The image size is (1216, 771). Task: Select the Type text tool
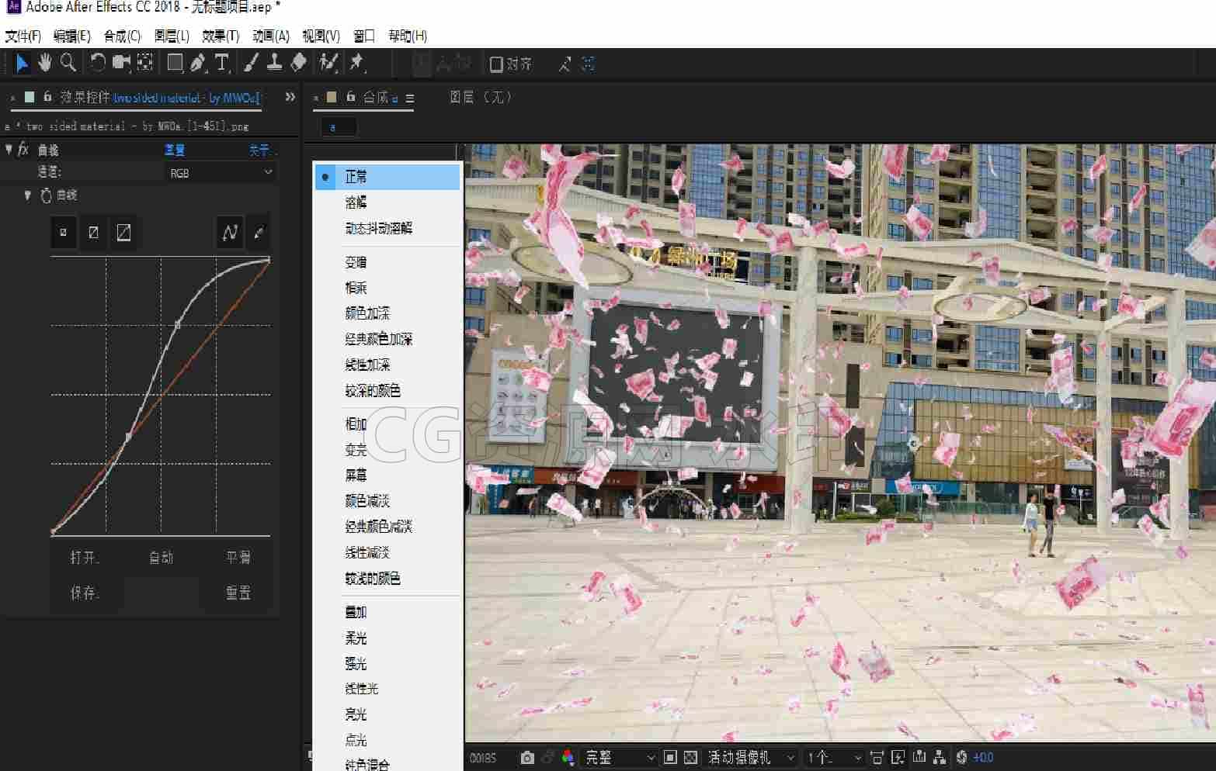(x=222, y=63)
